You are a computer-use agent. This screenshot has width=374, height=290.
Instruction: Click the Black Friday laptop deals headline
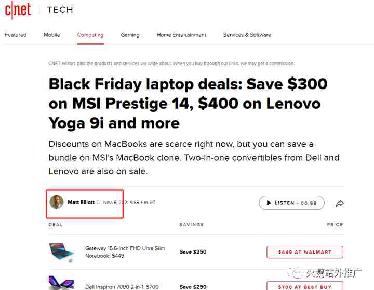click(188, 104)
